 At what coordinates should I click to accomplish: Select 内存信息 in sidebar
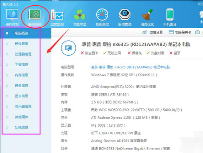pos(22,75)
